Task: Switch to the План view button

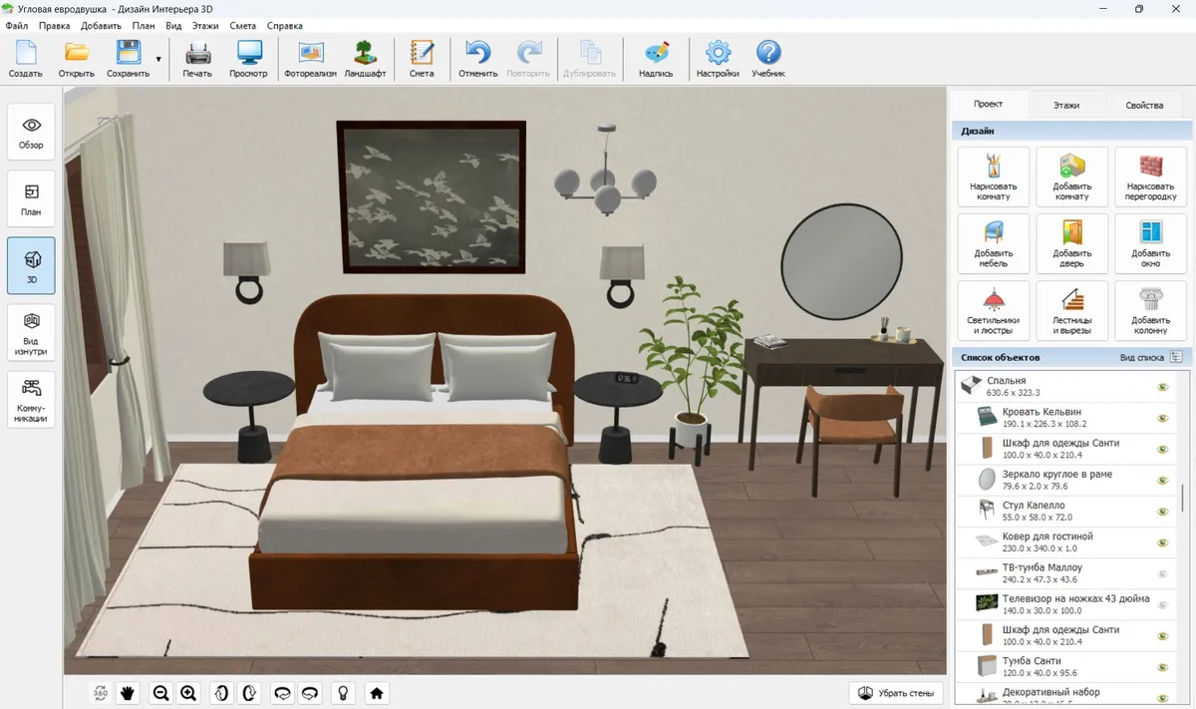Action: coord(31,198)
